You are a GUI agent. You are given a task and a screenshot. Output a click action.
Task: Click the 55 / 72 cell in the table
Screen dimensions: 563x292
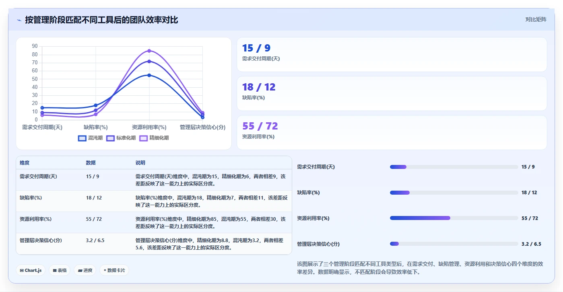[94, 219]
